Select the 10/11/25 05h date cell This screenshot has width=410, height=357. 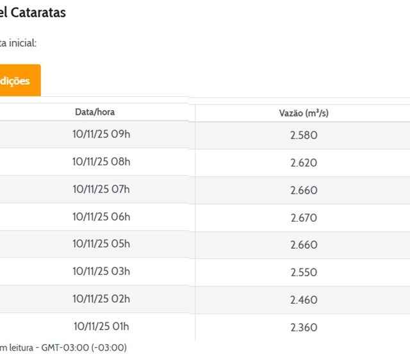[101, 244]
